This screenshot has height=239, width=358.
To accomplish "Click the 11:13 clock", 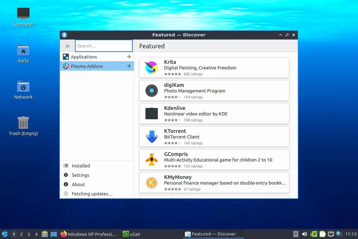I will [351, 234].
